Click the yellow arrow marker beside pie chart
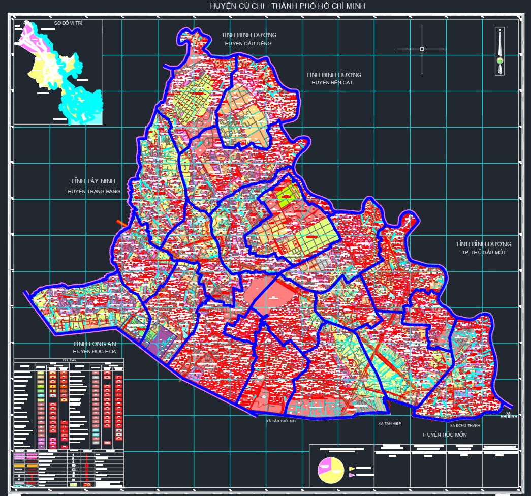 pyautogui.click(x=352, y=469)
